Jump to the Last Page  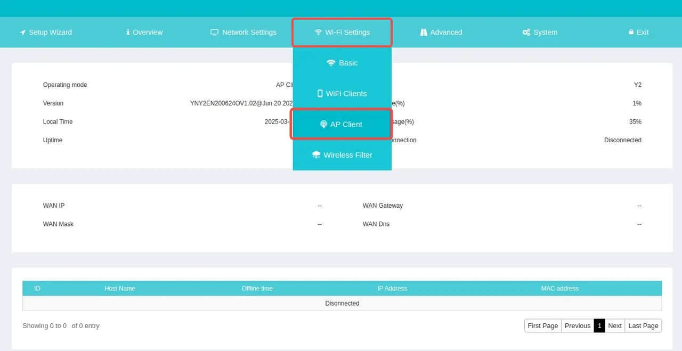point(643,326)
